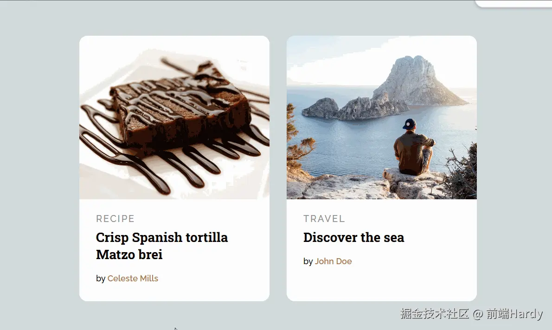Select the RECIPE category label

click(x=116, y=219)
